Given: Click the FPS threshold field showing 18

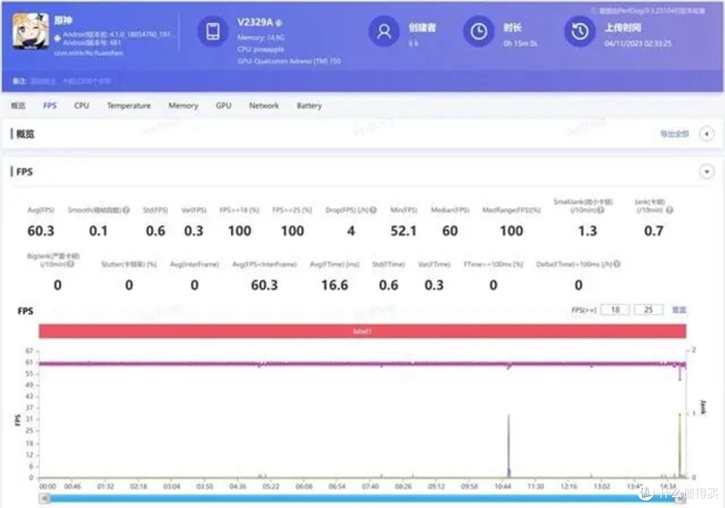Looking at the screenshot, I should (x=615, y=310).
